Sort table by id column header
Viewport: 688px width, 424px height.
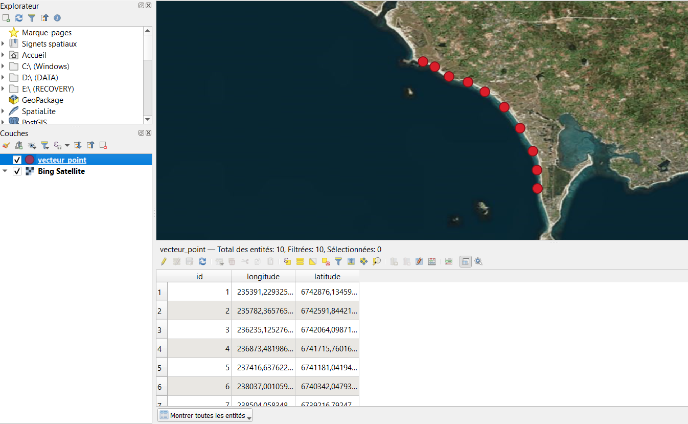click(x=199, y=276)
